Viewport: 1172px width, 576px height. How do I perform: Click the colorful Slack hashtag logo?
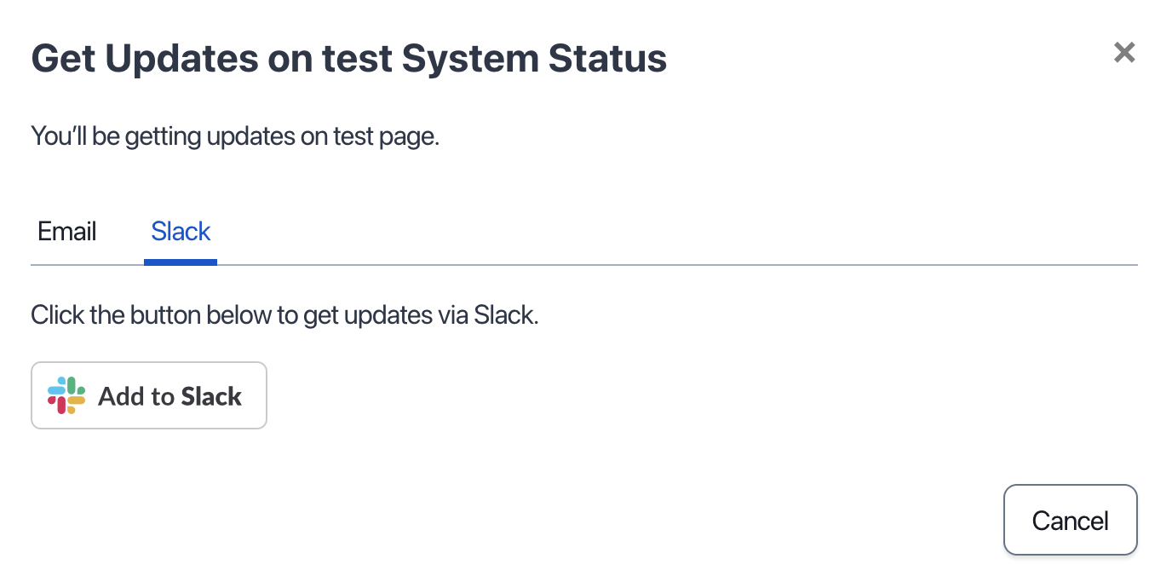pyautogui.click(x=66, y=395)
